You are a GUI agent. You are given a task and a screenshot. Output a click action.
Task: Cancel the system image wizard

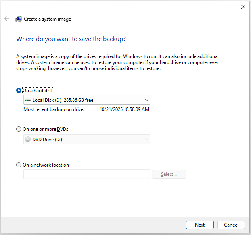(231, 225)
